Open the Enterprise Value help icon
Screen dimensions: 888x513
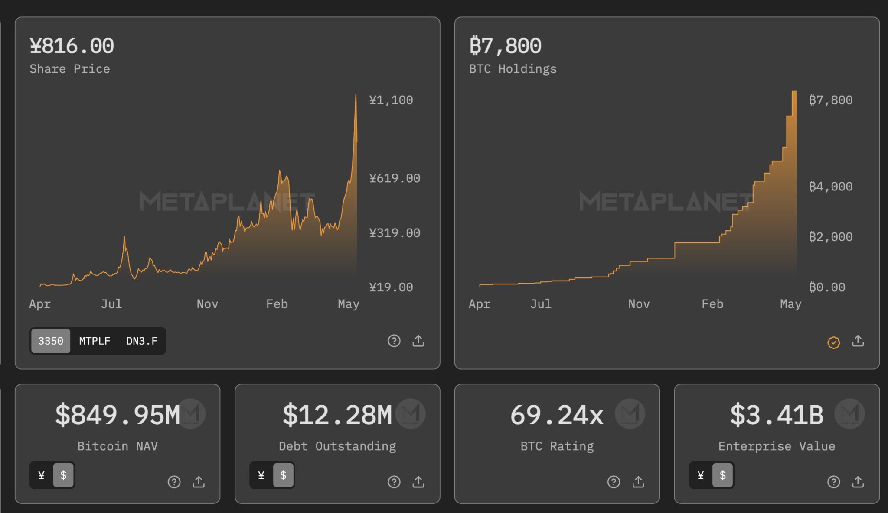point(833,482)
